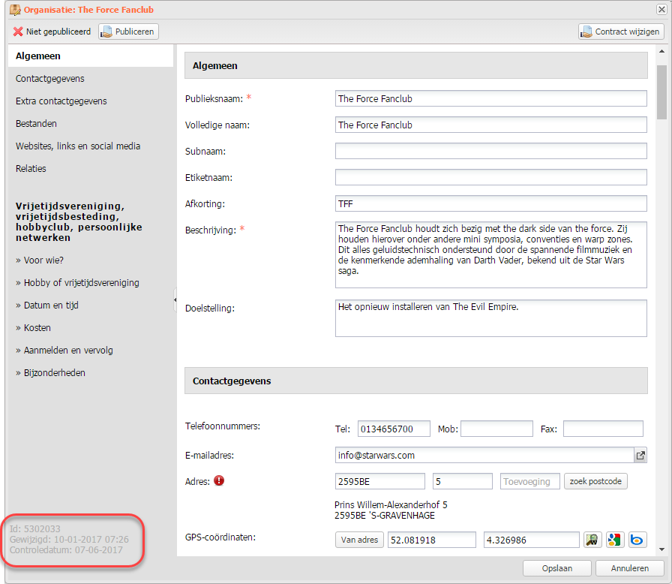This screenshot has height=584, width=672.
Task: Go to Datum en tijd subsection
Action: coord(47,306)
